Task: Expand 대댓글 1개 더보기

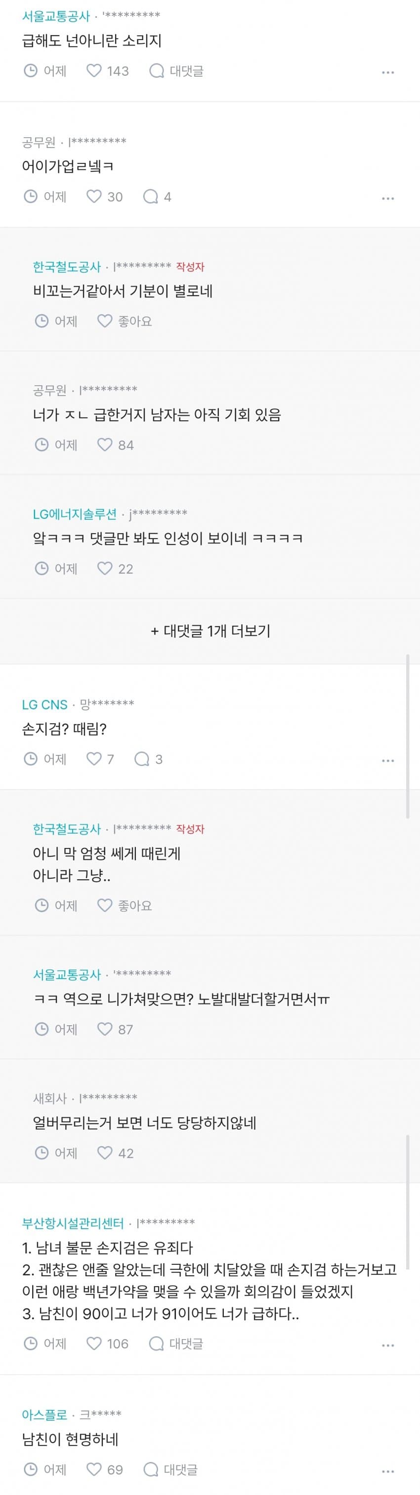Action: pyautogui.click(x=210, y=631)
